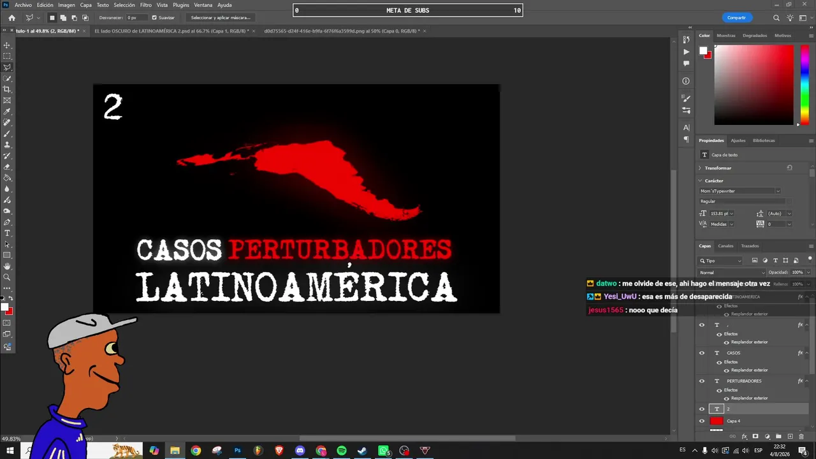Add a layer style using fx button
The height and width of the screenshot is (459, 816).
pos(744,437)
